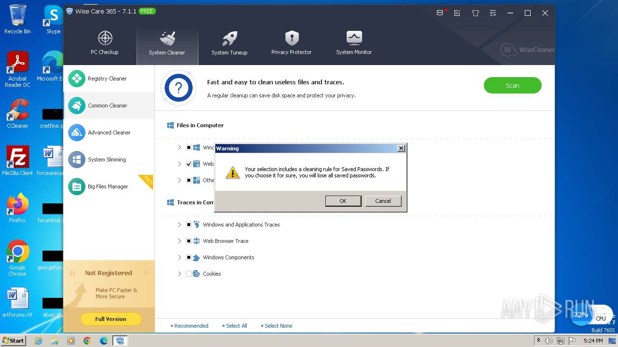Toggle the Web Browser Trace checkbox
The height and width of the screenshot is (347, 618).
(189, 241)
